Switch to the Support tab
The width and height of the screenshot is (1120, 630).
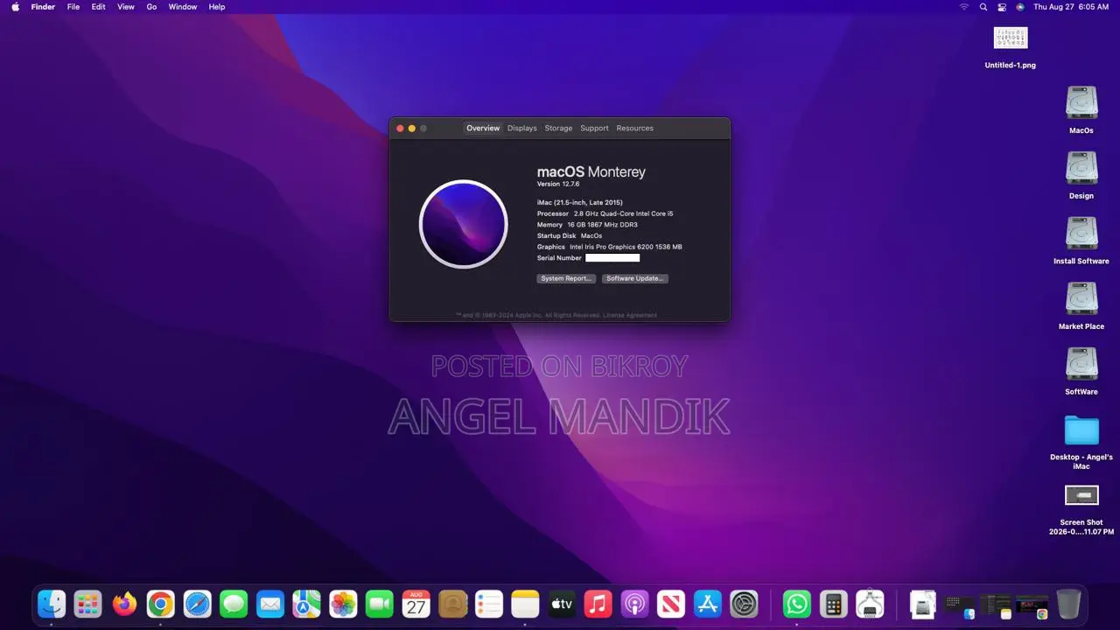tap(594, 128)
